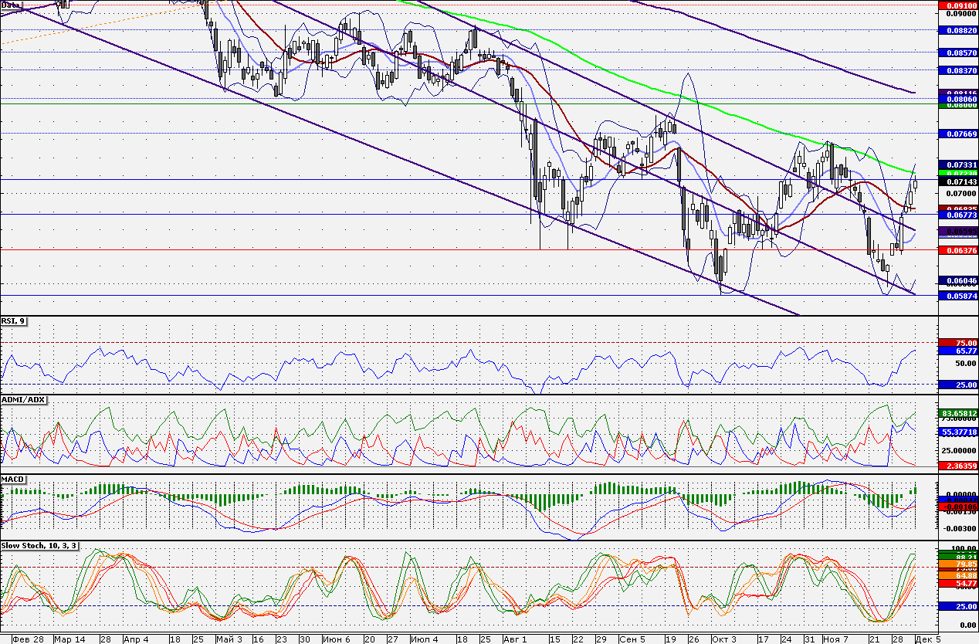The height and width of the screenshot is (644, 979).
Task: Select the Авг 1 date axis marker
Action: click(x=515, y=639)
